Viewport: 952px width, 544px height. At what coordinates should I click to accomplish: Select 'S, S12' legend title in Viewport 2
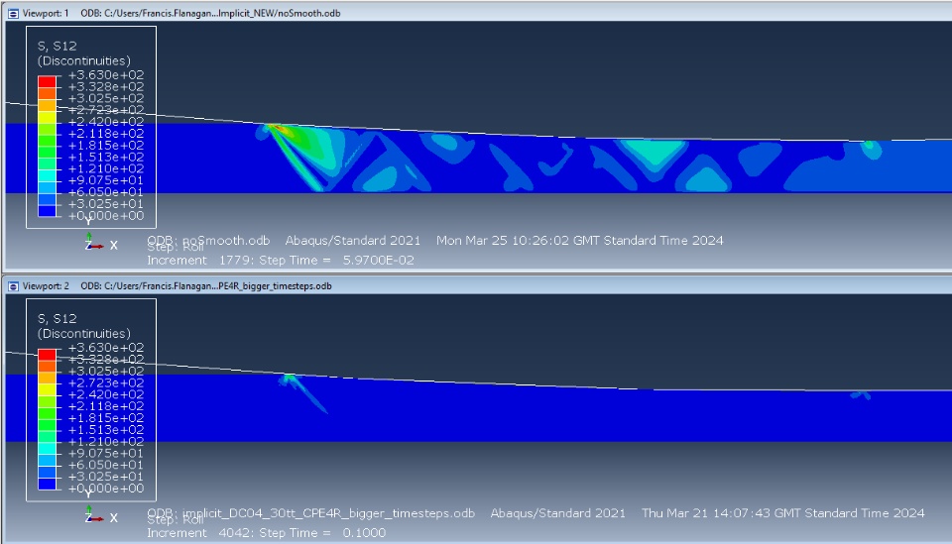58,319
